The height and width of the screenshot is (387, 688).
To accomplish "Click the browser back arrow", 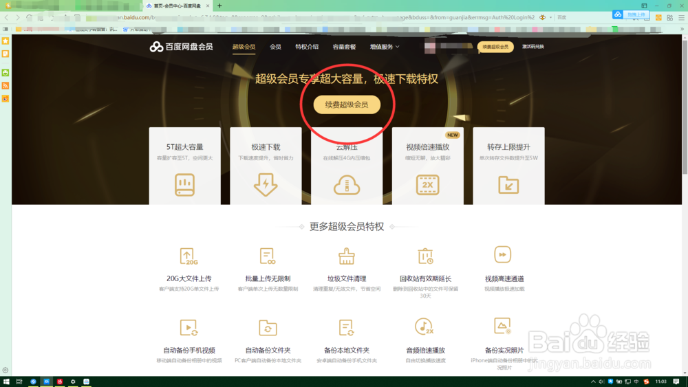I will (x=6, y=18).
